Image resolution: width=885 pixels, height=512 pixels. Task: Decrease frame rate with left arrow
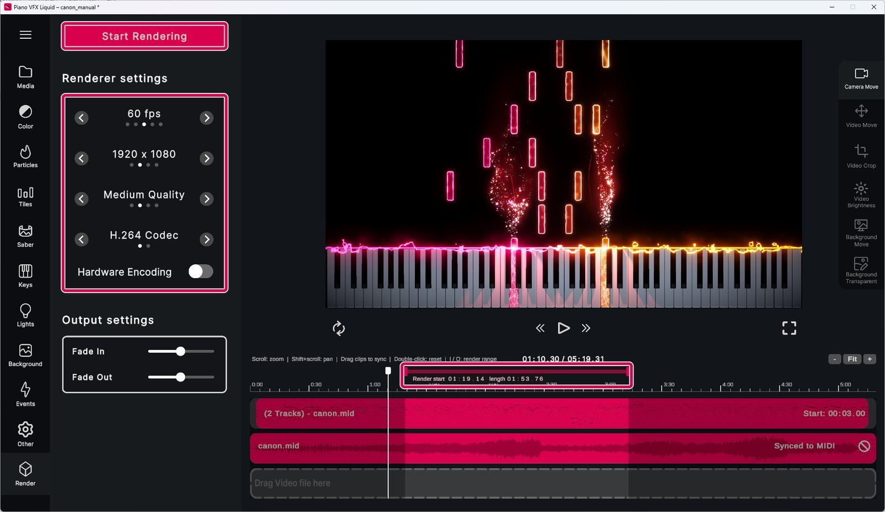click(81, 118)
